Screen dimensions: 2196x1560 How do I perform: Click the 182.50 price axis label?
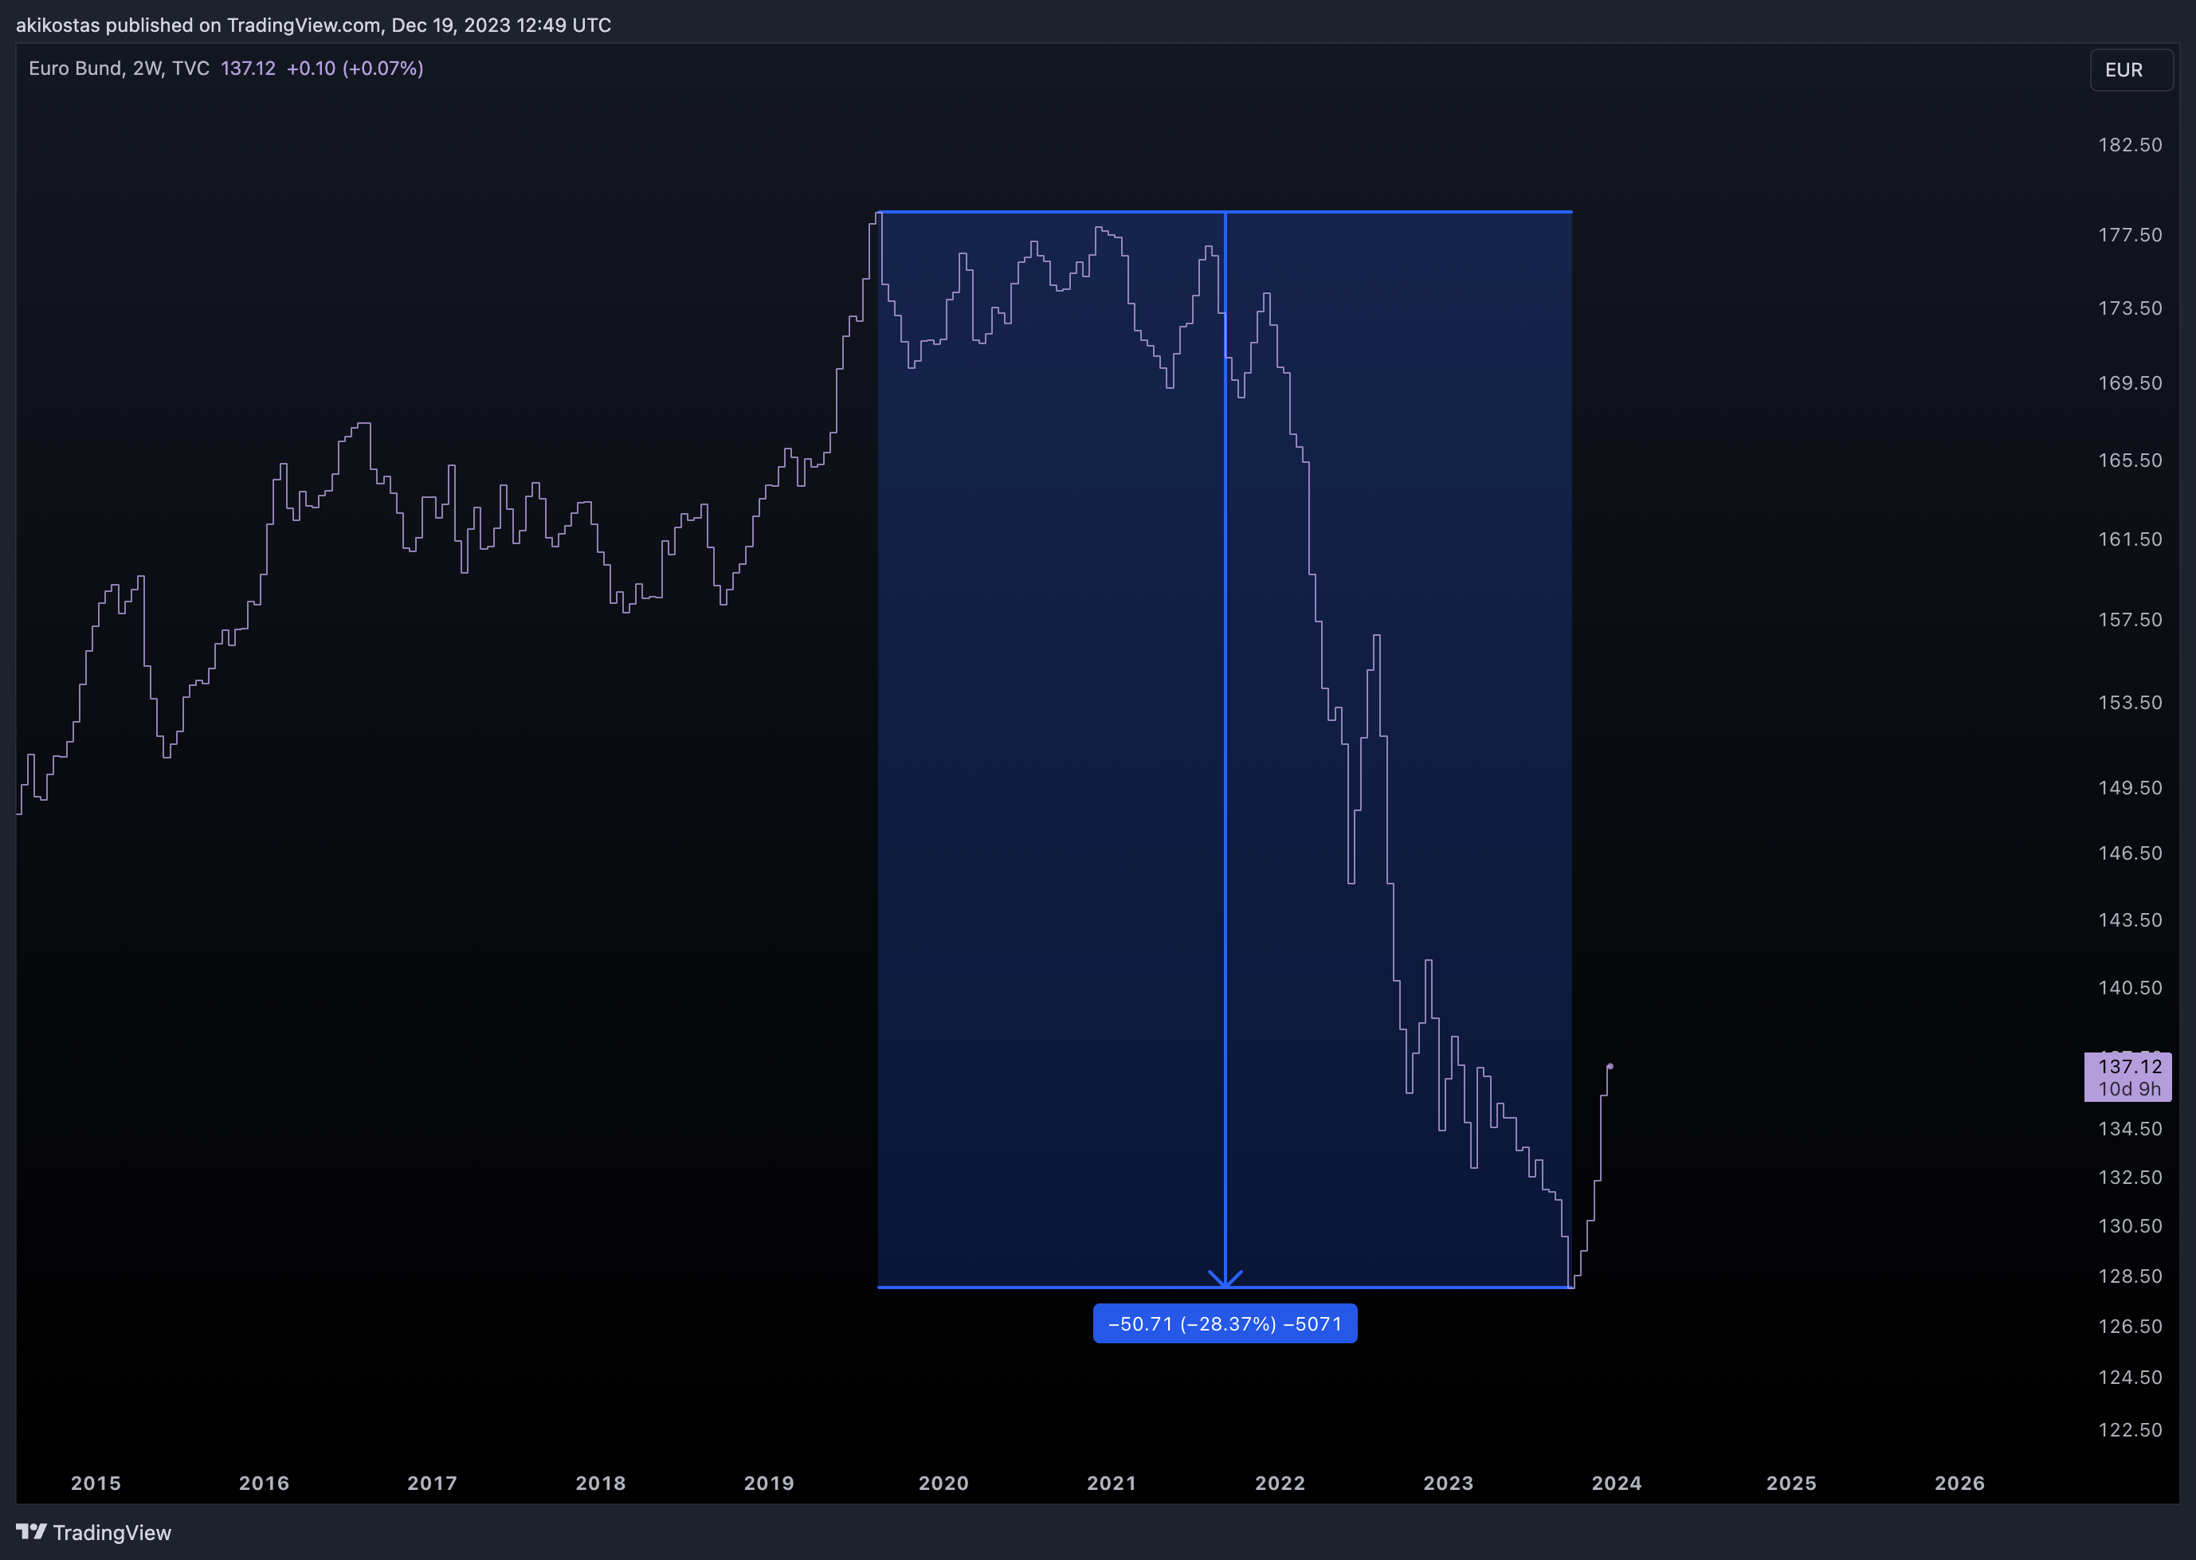[x=2130, y=145]
